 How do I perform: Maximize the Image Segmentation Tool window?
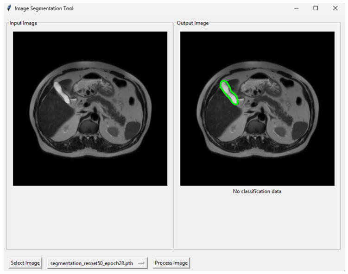pyautogui.click(x=316, y=8)
